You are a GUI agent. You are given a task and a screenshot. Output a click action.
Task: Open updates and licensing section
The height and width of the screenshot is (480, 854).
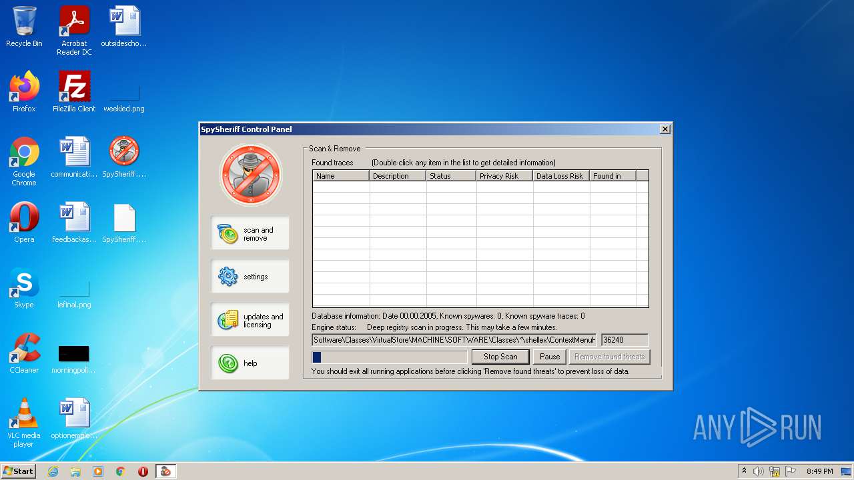pos(250,320)
